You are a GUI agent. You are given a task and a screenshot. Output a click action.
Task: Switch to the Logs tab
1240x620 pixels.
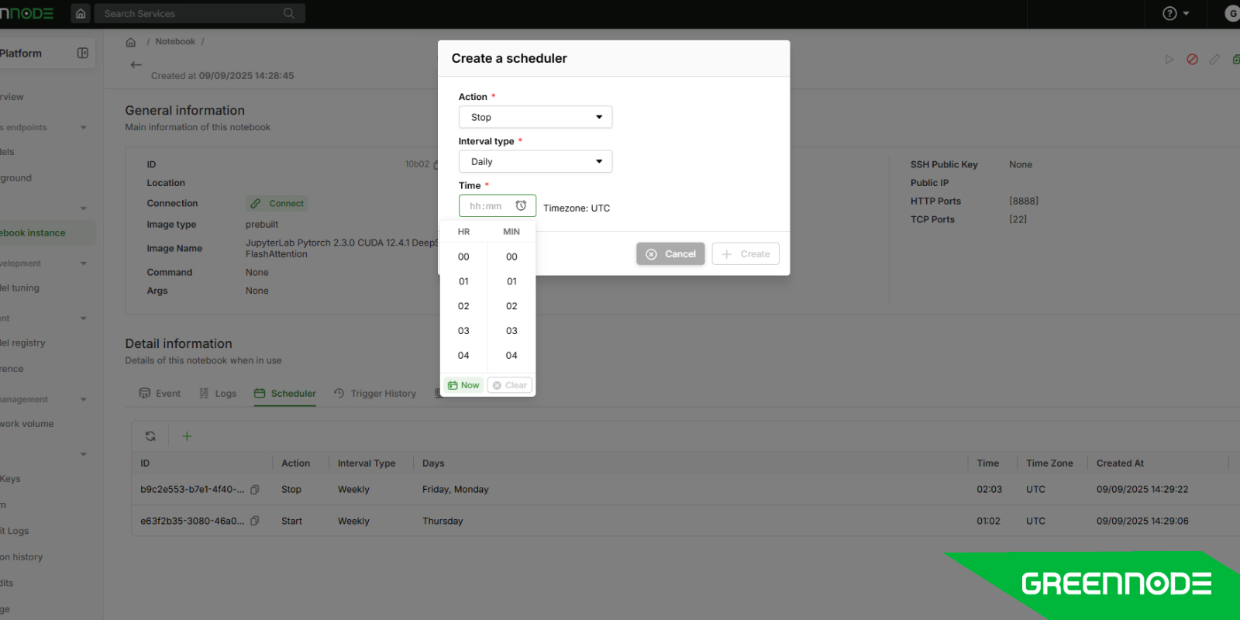coord(218,394)
